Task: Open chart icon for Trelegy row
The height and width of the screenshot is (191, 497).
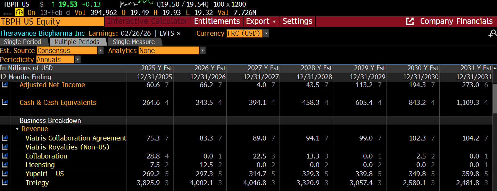Action: [x=5, y=183]
